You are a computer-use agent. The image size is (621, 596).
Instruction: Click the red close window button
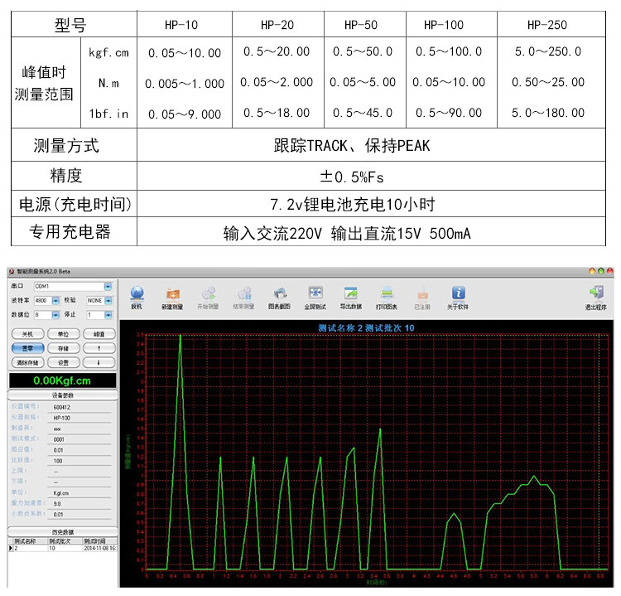pos(609,271)
